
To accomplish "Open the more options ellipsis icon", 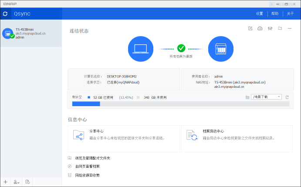I will 290,28.
